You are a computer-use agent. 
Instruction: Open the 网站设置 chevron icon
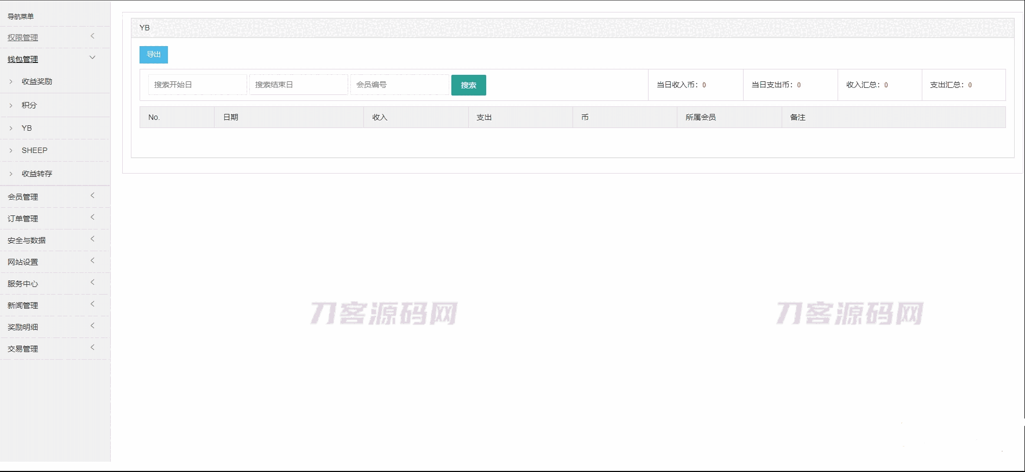point(92,260)
